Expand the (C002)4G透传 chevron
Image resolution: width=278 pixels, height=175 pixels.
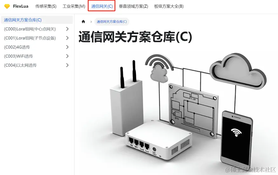pyautogui.click(x=67, y=47)
